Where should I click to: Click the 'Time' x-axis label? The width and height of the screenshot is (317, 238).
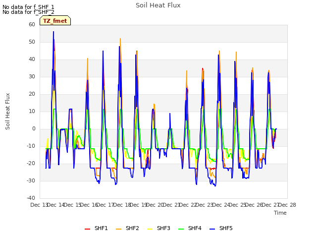[280, 213]
